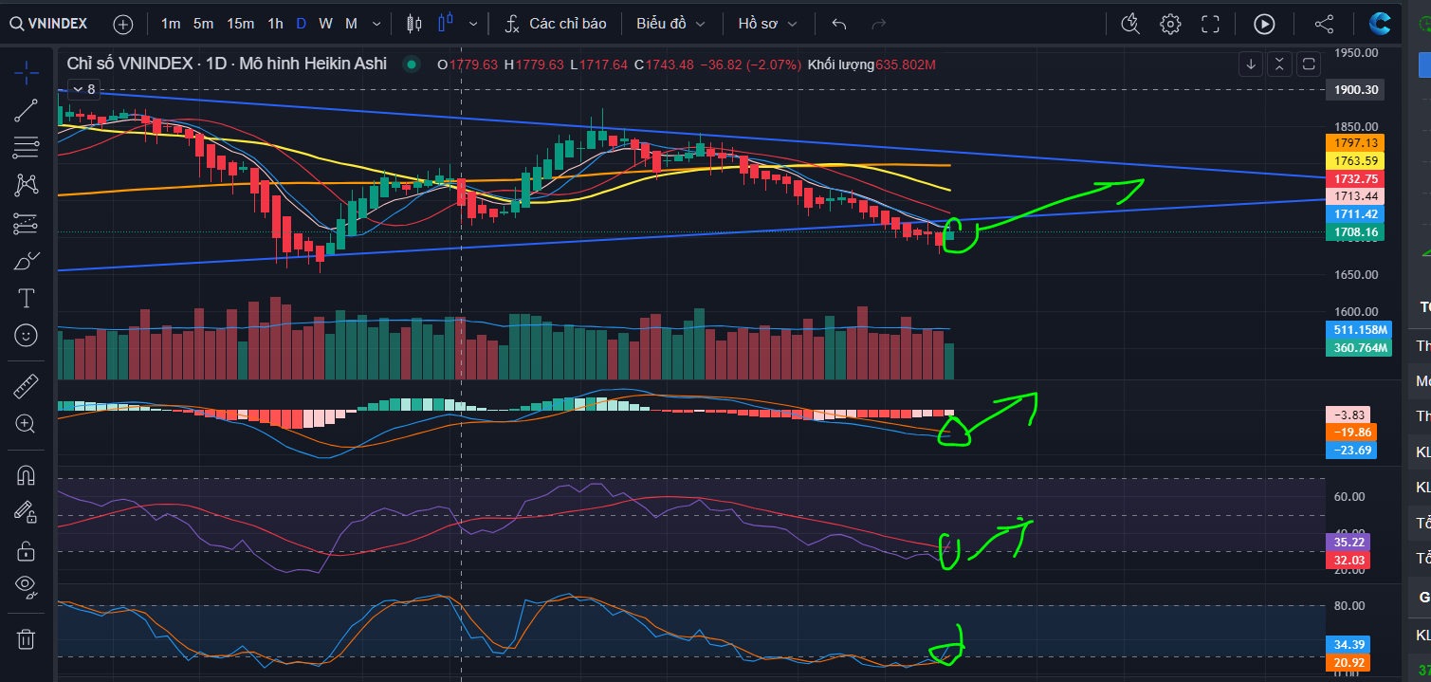Open chart settings gear
Screen dimensions: 1431x682
coord(1170,24)
